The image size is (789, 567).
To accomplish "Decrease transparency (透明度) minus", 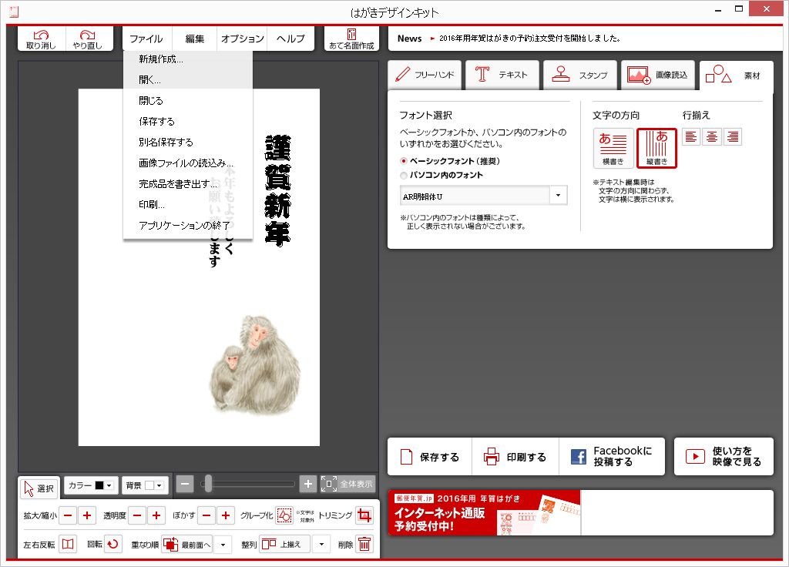I will tap(137, 515).
